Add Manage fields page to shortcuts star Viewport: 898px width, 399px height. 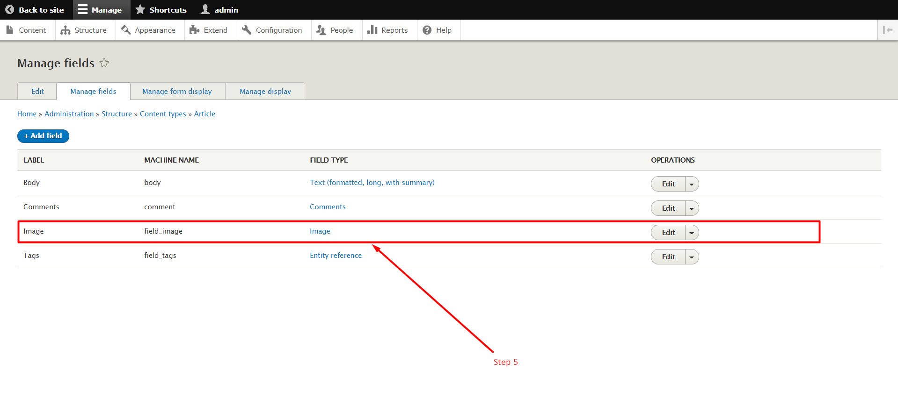(x=104, y=63)
